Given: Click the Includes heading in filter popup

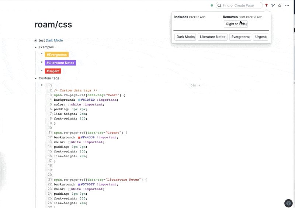Looking at the screenshot, I should click(x=181, y=17).
